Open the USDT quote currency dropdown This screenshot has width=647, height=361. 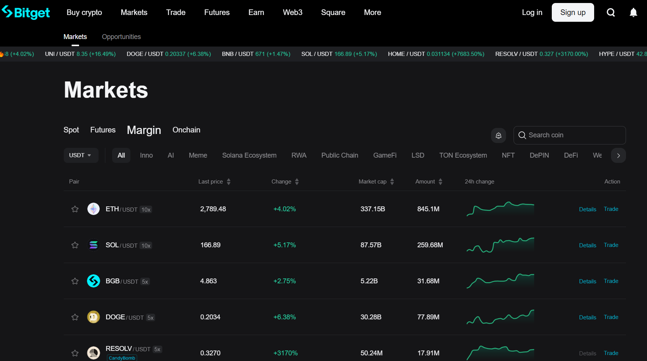pyautogui.click(x=81, y=155)
